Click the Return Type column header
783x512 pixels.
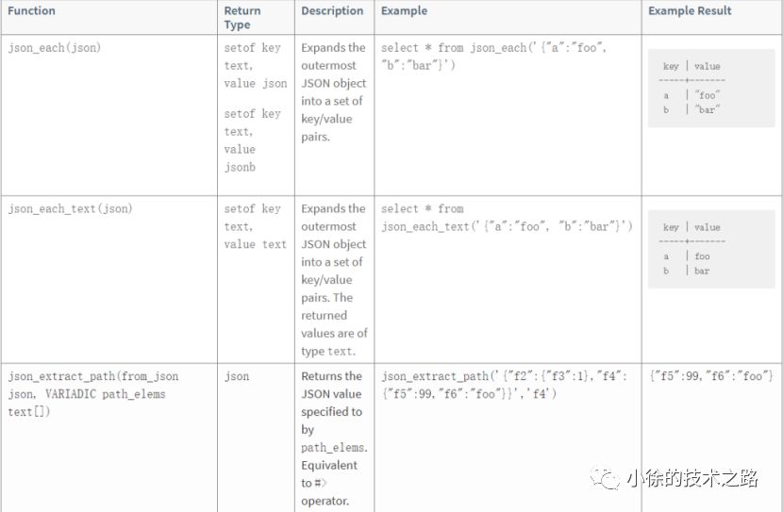pos(242,20)
